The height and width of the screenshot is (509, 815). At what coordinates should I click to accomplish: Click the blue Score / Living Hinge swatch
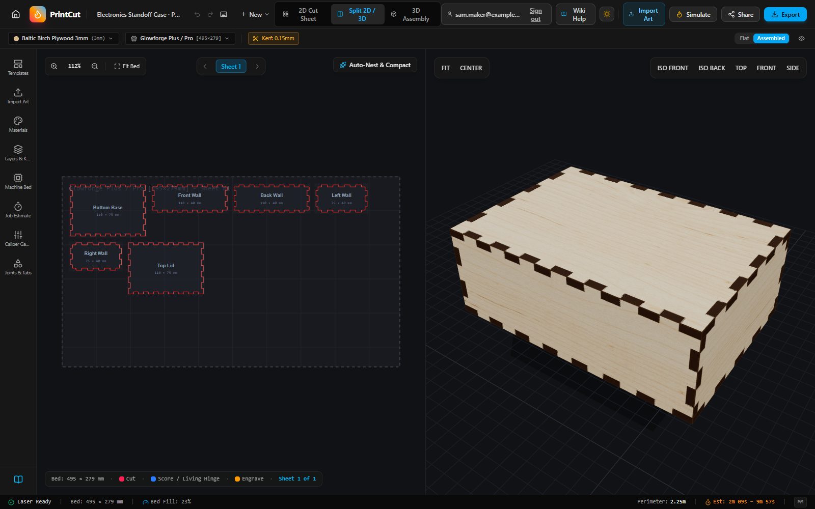(153, 479)
